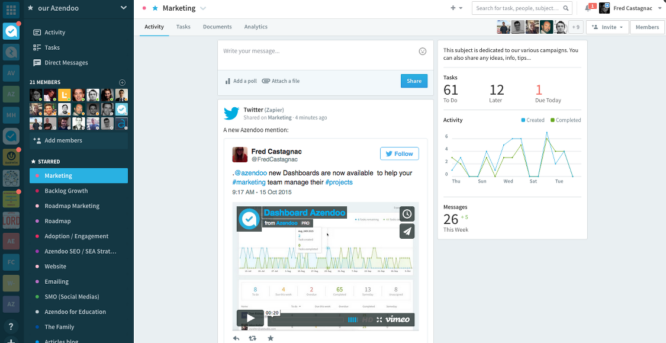Viewport: 666px width, 343px height.
Task: Open the emoji picker in message box
Action: click(x=422, y=51)
